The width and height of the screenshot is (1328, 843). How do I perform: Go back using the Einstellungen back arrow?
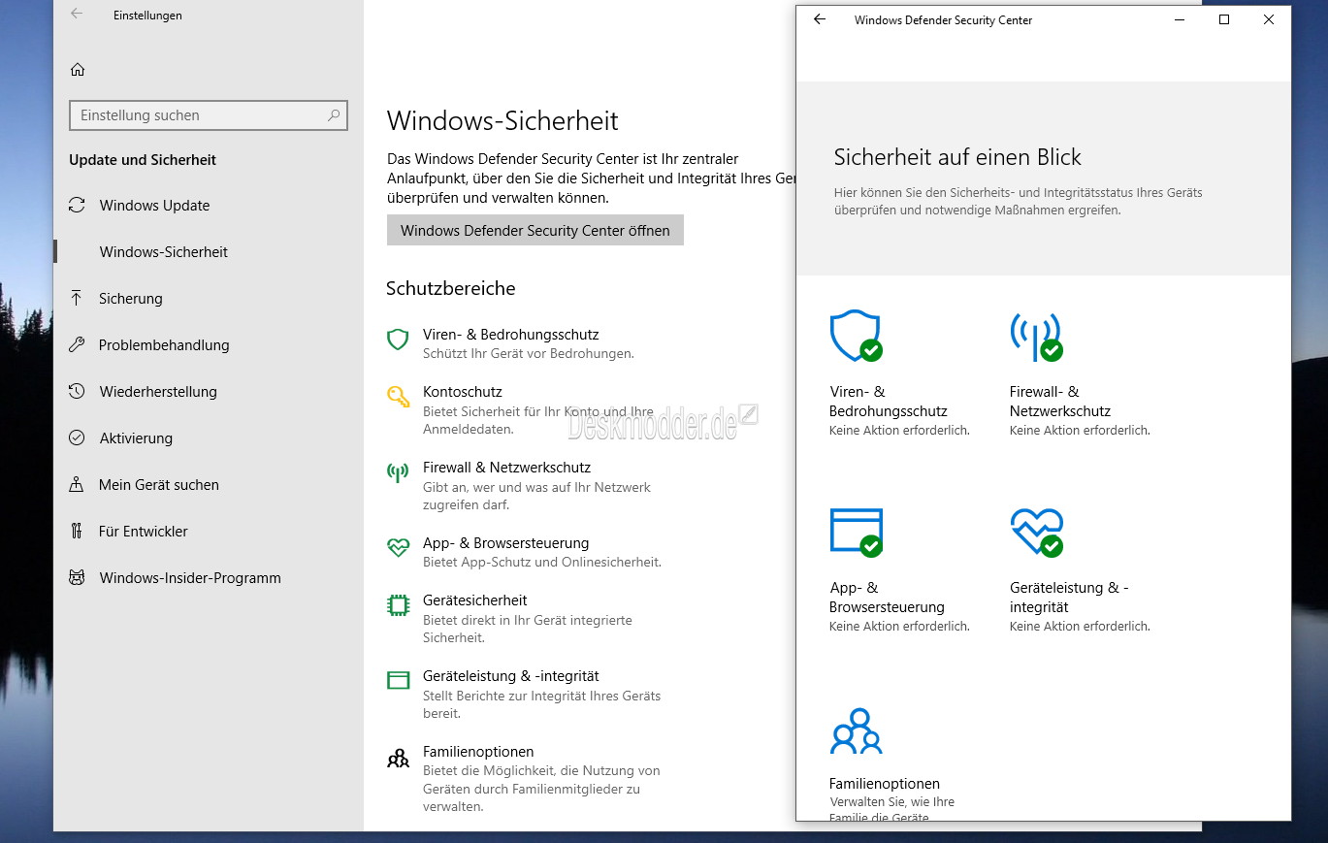point(77,15)
